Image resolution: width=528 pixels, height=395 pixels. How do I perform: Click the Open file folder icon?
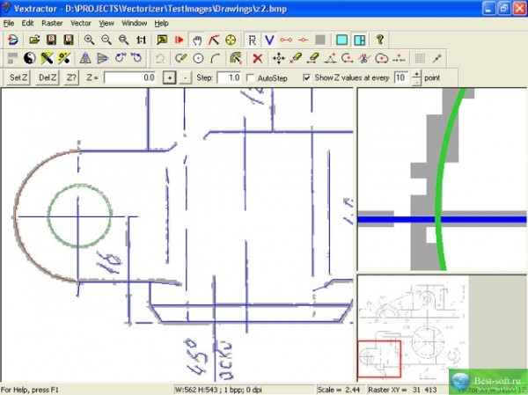[34, 40]
